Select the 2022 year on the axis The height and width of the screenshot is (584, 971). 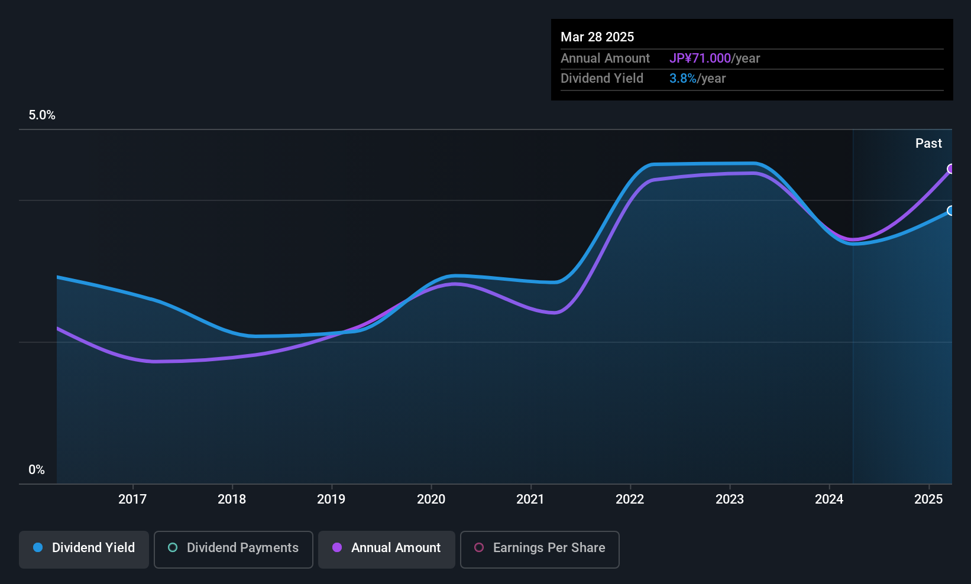click(x=630, y=499)
